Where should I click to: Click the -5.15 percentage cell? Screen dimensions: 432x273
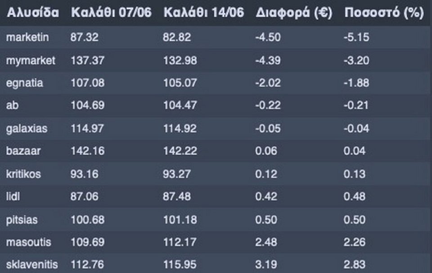(356, 37)
